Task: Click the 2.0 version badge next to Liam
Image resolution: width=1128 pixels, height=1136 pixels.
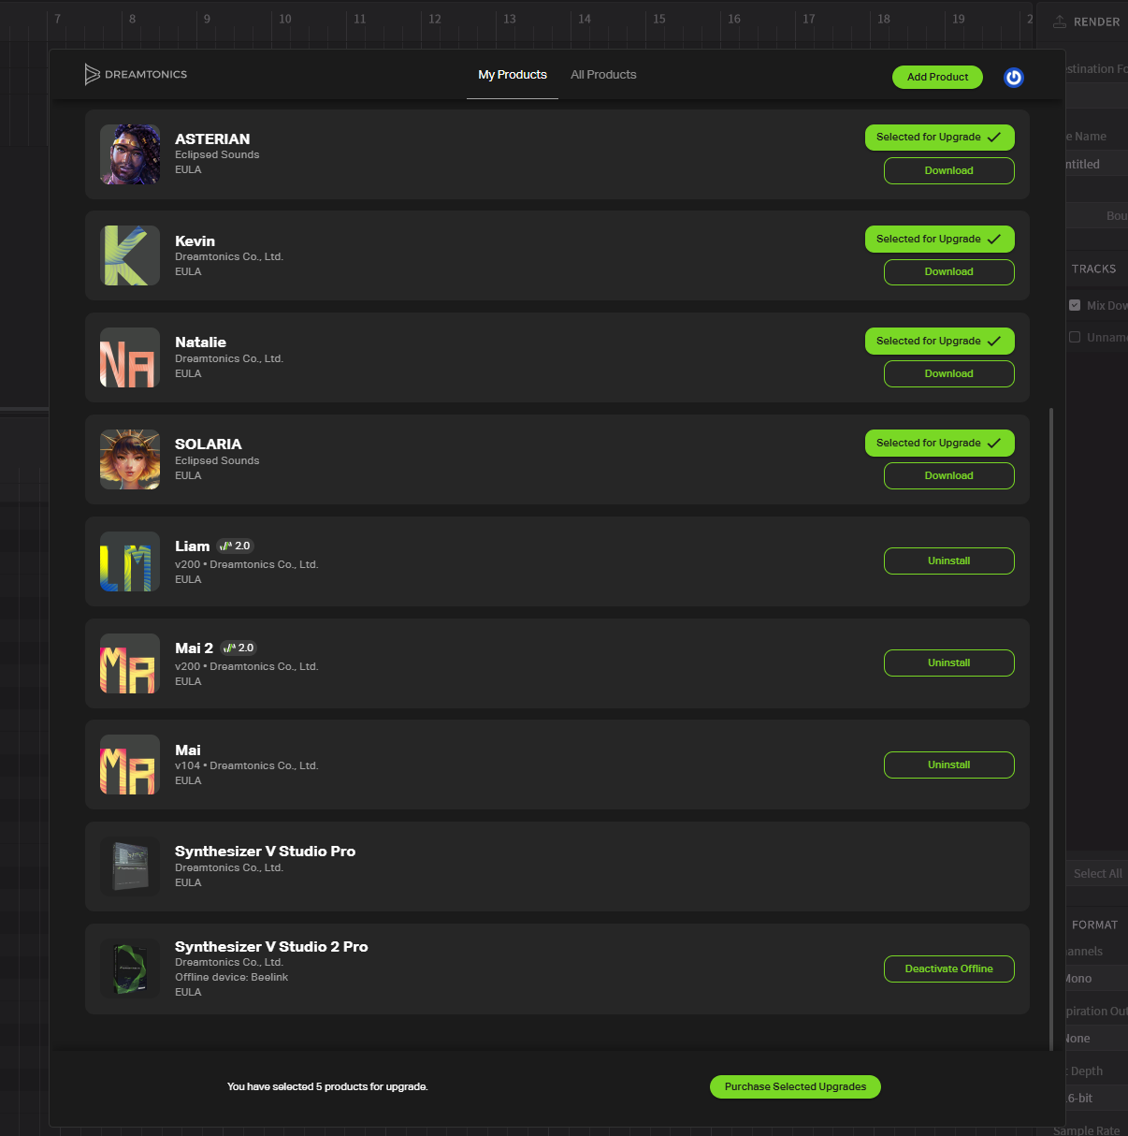Action: pyautogui.click(x=236, y=546)
